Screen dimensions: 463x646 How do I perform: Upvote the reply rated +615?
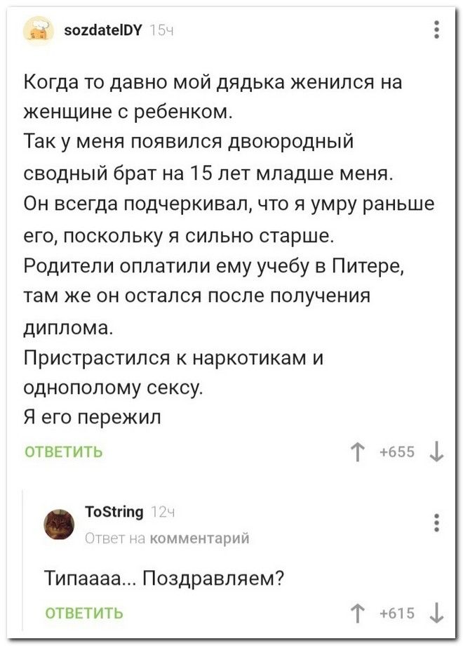pos(358,612)
